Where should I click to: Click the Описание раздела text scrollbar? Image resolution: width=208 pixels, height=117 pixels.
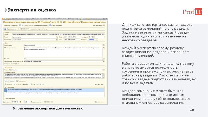104,76
